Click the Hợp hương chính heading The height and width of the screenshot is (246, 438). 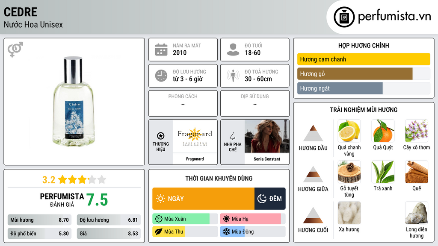coord(364,45)
